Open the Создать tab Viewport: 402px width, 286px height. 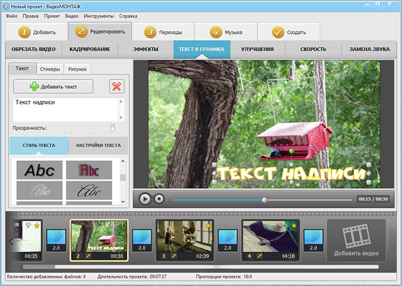[289, 32]
